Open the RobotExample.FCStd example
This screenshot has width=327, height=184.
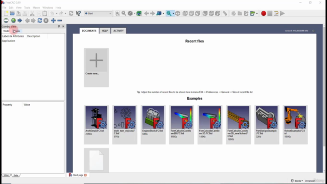(295, 125)
